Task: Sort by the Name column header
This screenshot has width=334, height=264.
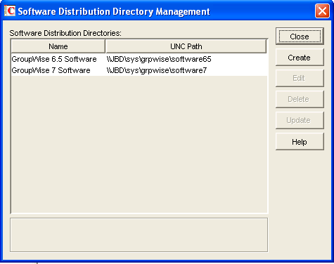Action: [x=58, y=46]
